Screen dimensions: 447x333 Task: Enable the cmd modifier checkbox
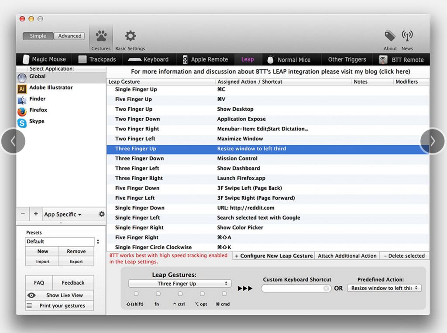[x=224, y=294]
